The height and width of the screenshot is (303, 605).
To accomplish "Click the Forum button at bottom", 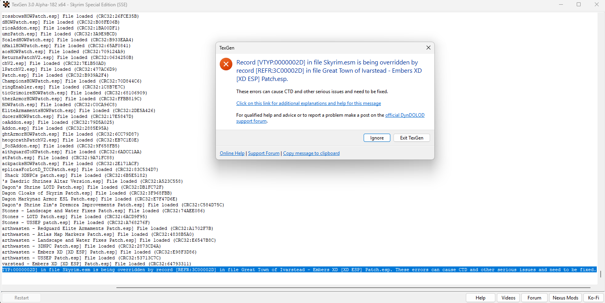I will (534, 298).
